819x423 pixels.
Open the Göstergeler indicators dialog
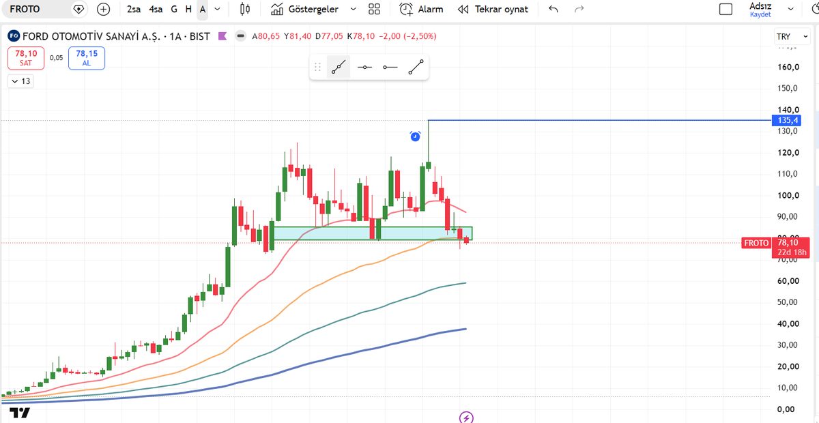click(304, 10)
